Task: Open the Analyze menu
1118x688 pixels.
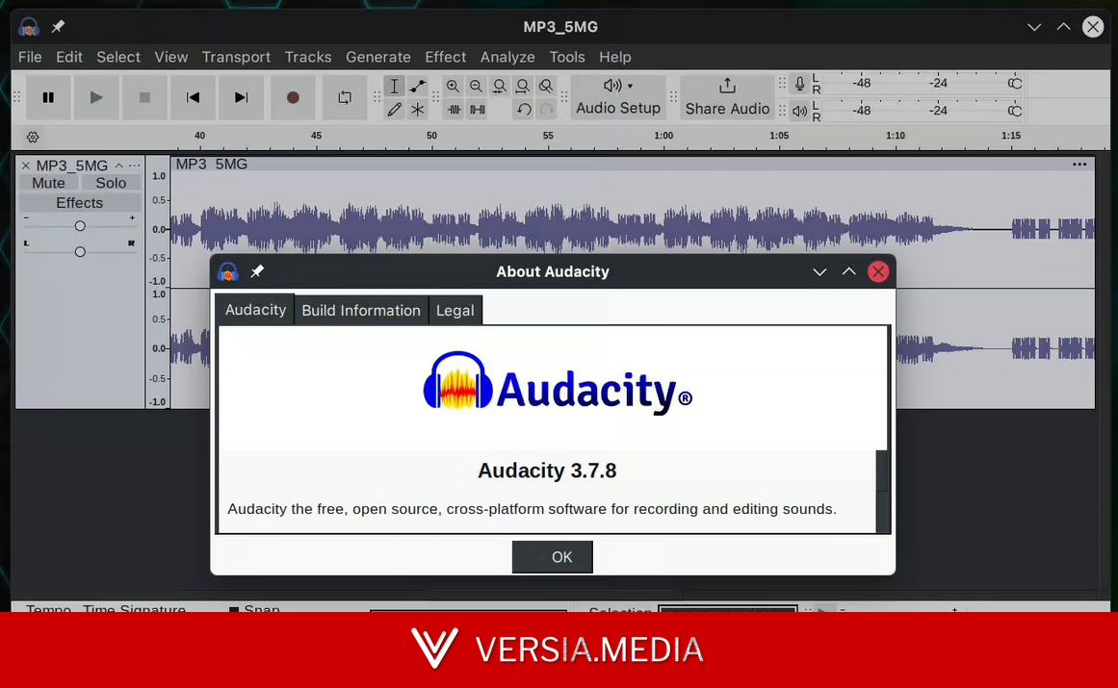Action: [507, 57]
